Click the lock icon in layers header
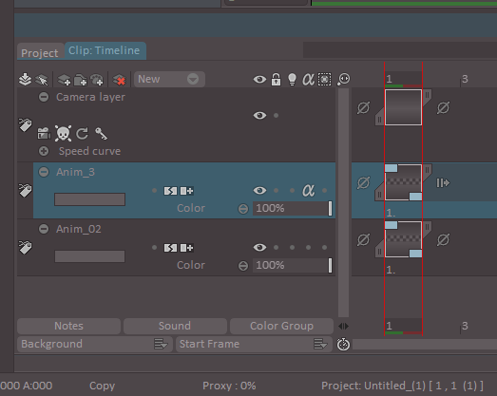 [277, 79]
